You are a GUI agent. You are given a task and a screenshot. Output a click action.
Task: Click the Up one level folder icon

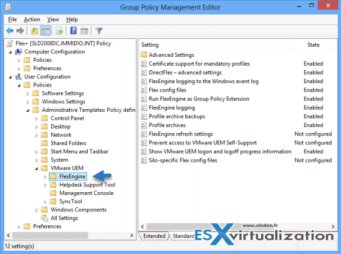click(34, 31)
